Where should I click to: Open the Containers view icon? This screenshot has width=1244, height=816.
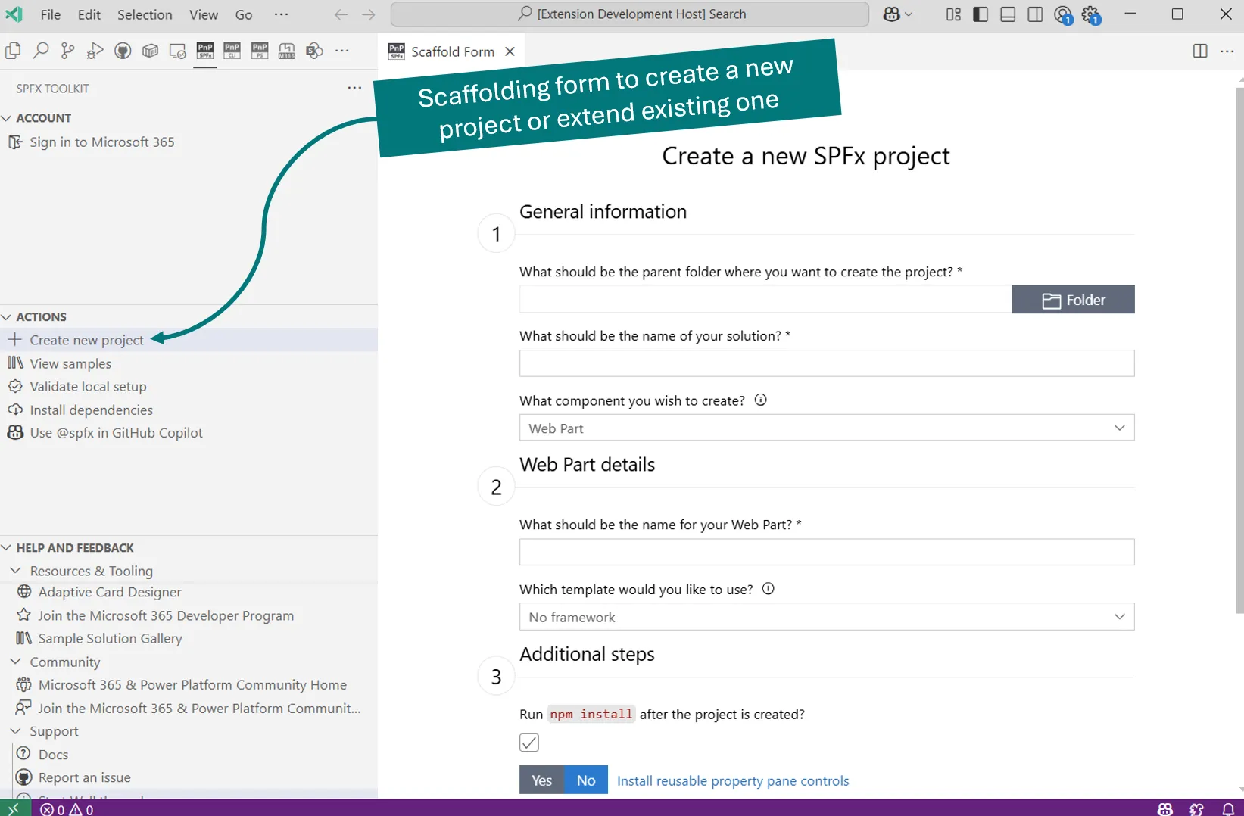(x=150, y=51)
